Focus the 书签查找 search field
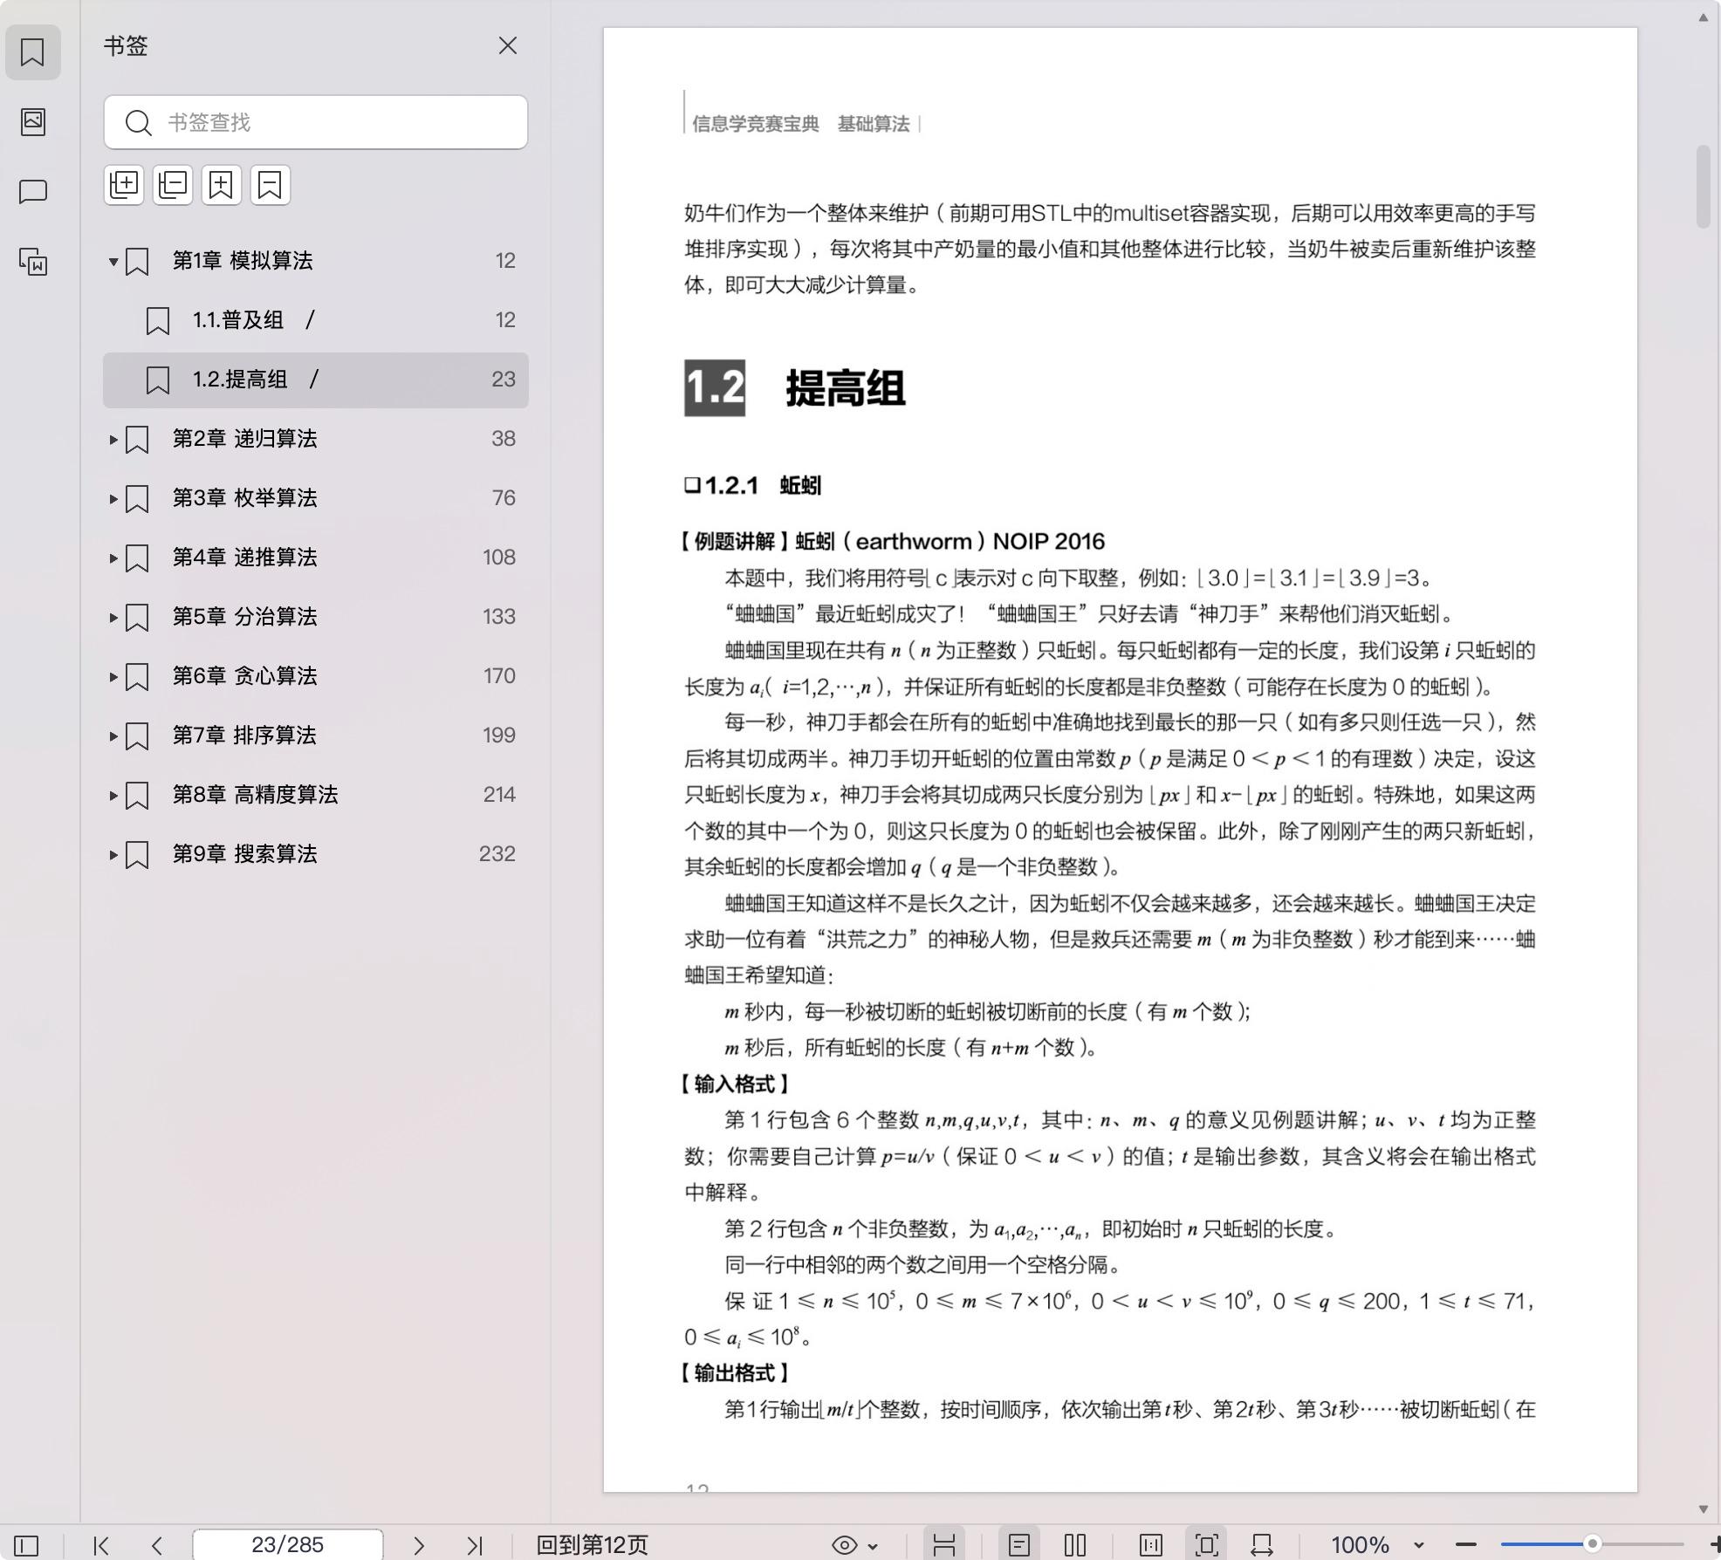Screen dimensions: 1721x1560 tap(316, 122)
